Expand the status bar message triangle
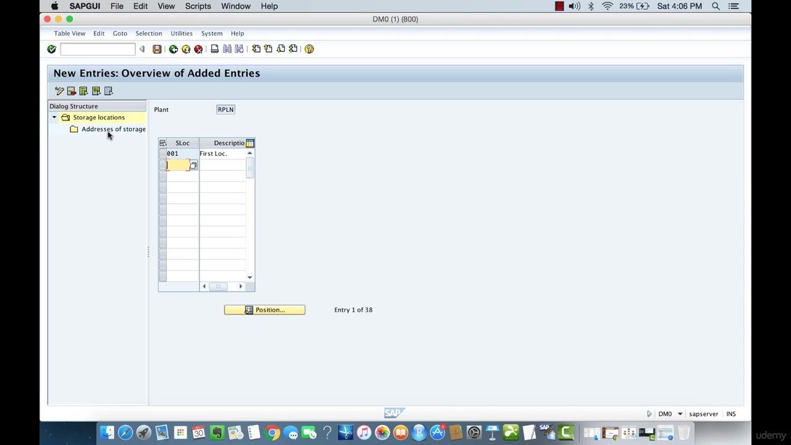This screenshot has width=791, height=445. [649, 414]
